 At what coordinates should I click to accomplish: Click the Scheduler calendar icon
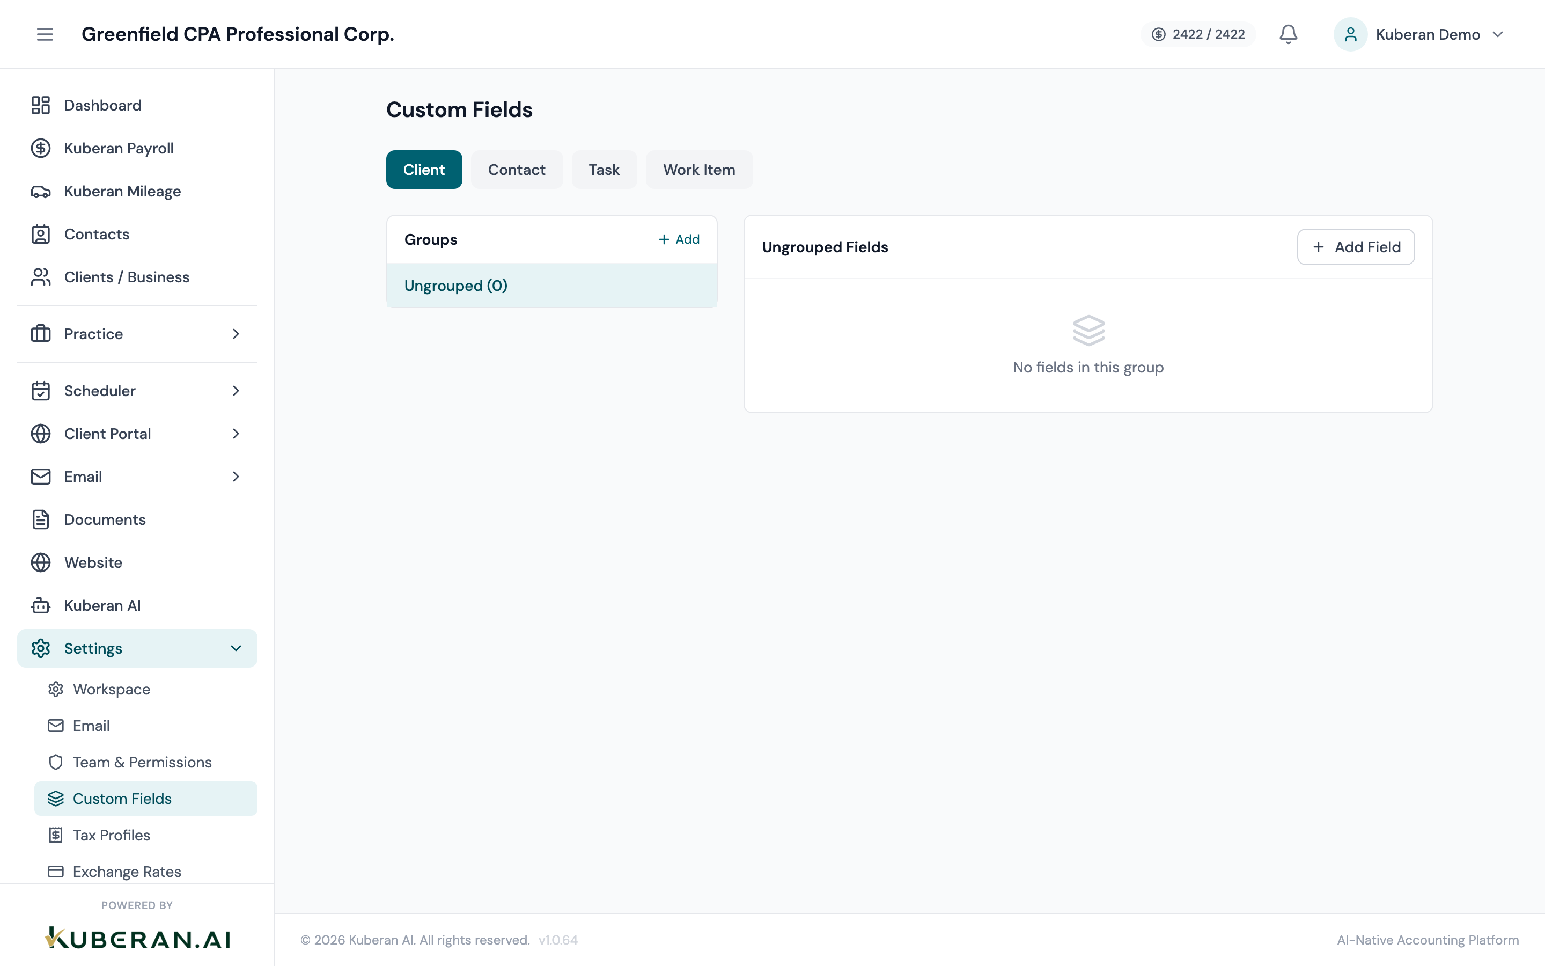tap(41, 390)
